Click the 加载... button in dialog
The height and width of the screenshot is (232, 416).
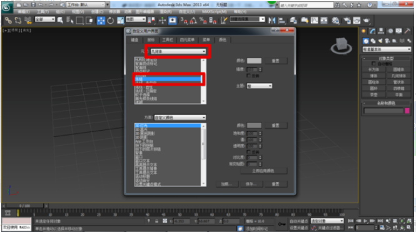pos(226,184)
